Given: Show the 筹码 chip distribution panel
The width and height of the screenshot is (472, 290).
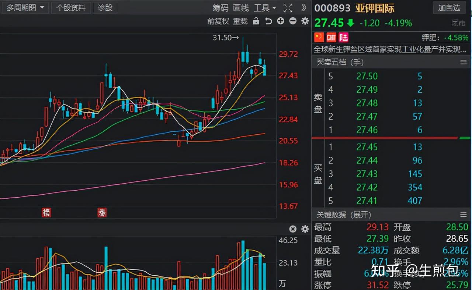Looking at the screenshot, I should pyautogui.click(x=221, y=8).
